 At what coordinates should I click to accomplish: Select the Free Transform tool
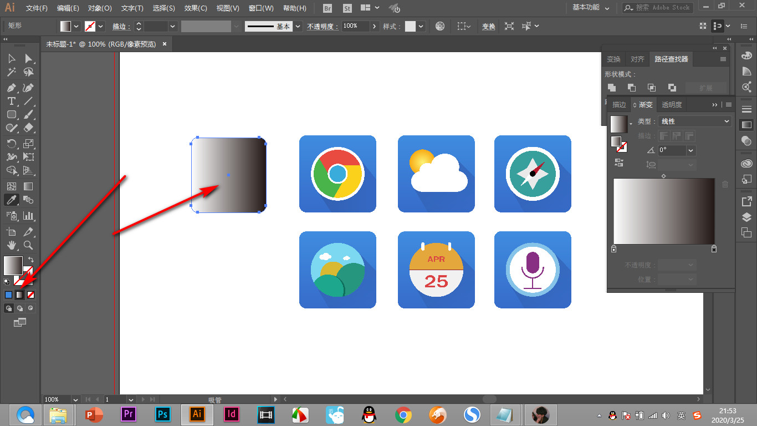point(29,157)
